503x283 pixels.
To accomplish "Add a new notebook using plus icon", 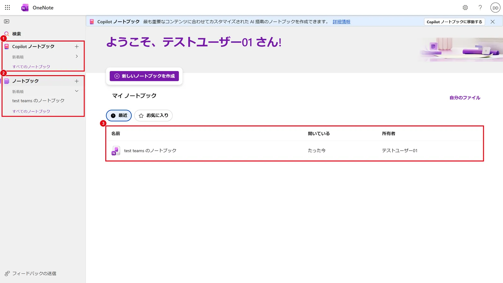I will coord(77,81).
